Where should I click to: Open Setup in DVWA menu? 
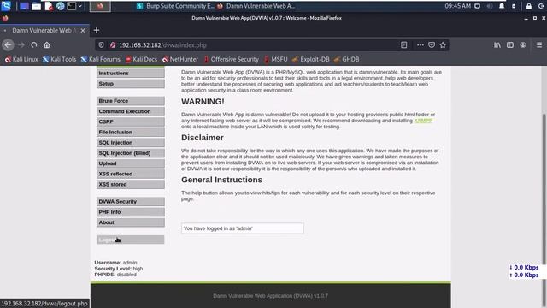click(x=131, y=84)
